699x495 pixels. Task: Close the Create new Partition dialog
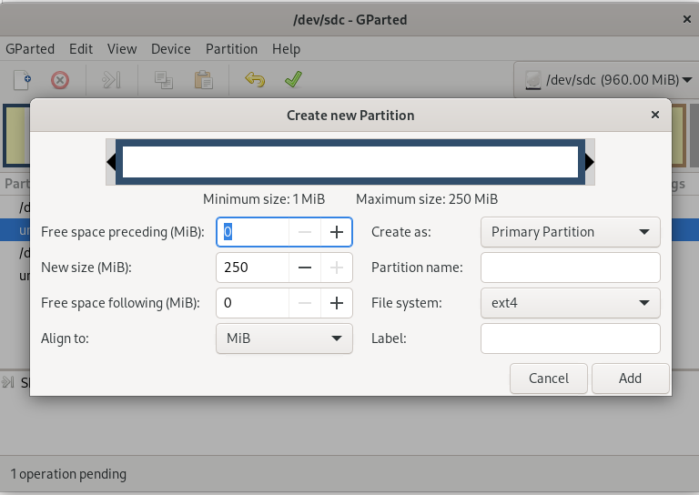(655, 116)
